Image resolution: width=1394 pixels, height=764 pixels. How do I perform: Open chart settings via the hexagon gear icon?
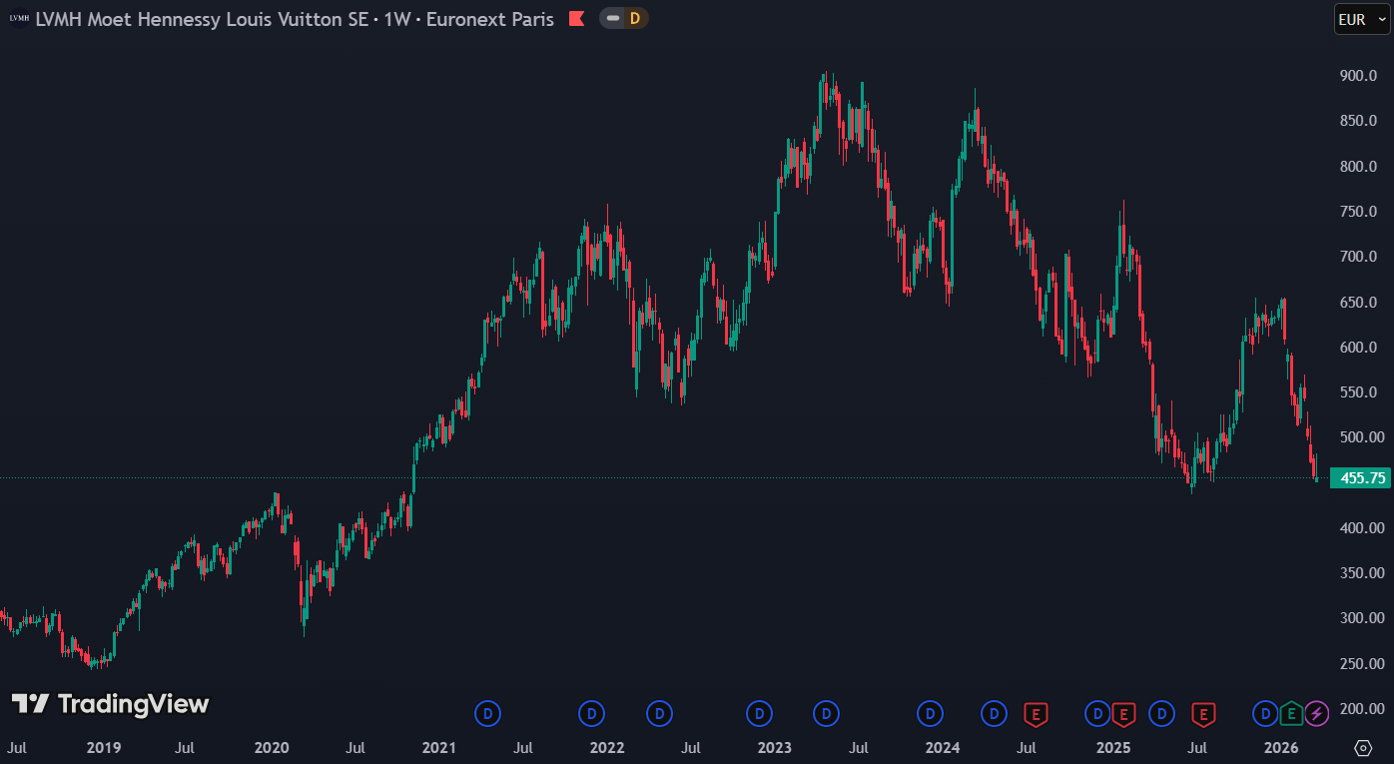click(x=1363, y=748)
